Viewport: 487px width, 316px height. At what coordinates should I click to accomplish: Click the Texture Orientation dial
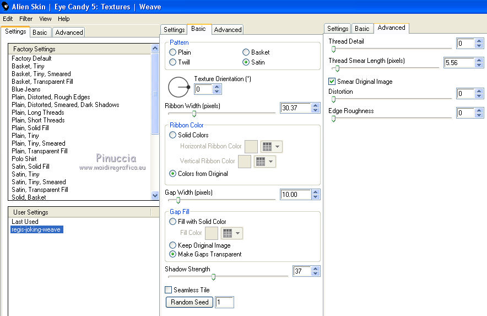click(178, 87)
